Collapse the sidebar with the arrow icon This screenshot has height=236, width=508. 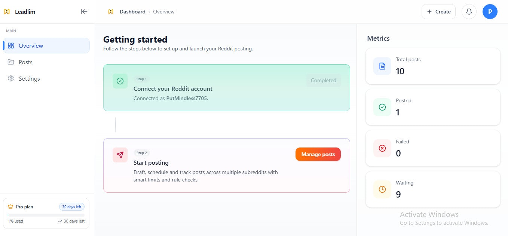[x=84, y=12]
